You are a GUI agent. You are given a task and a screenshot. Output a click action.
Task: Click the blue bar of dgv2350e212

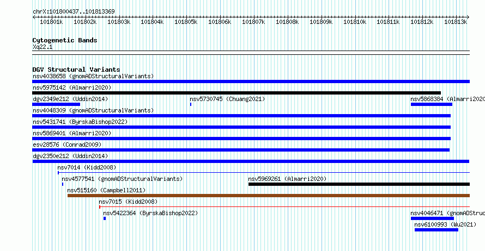tap(251, 161)
